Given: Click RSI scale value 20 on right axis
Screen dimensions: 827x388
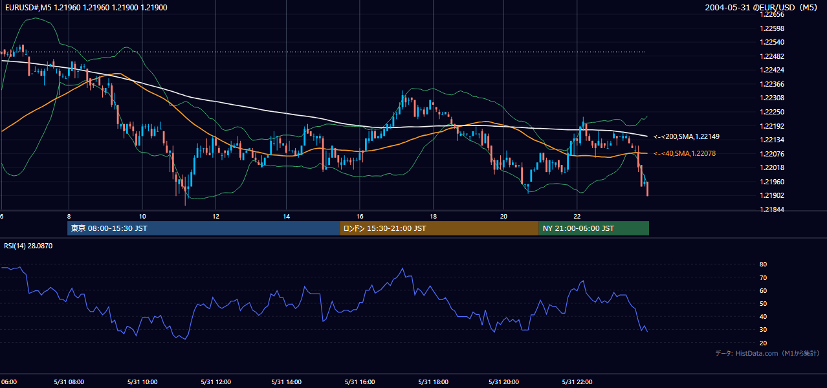Looking at the screenshot, I should tap(764, 343).
